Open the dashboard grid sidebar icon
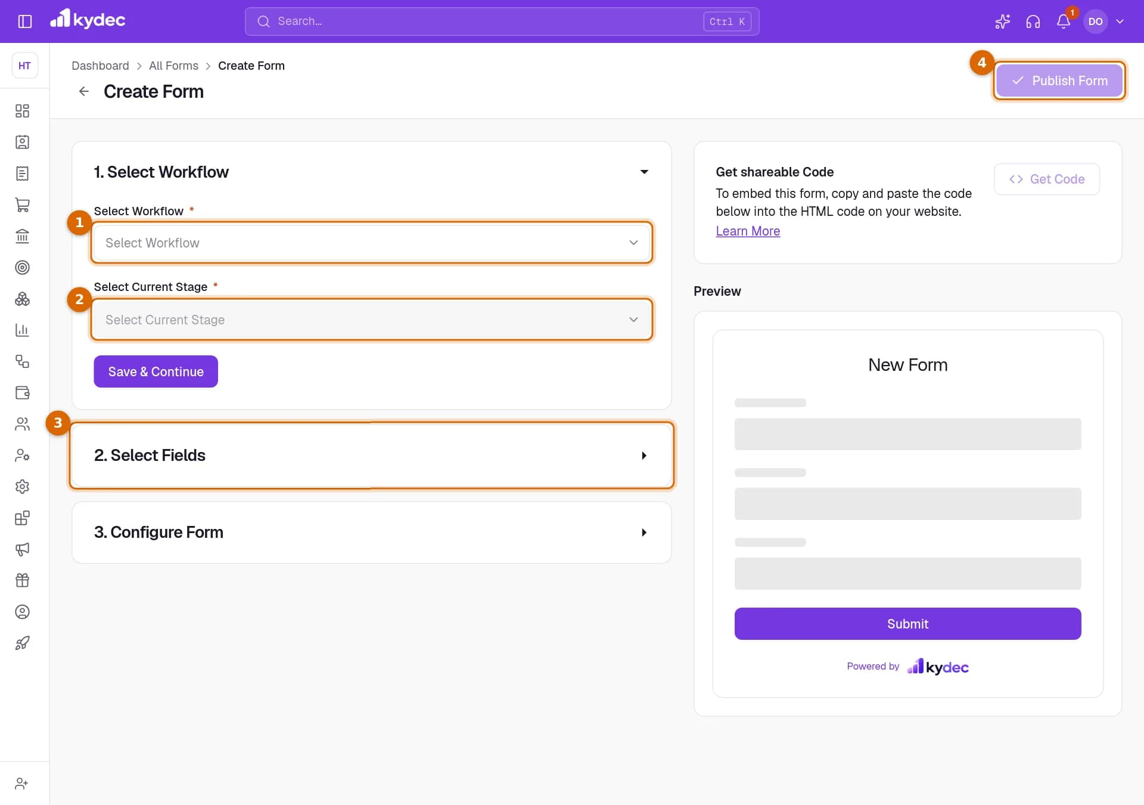Image resolution: width=1144 pixels, height=805 pixels. [x=22, y=111]
